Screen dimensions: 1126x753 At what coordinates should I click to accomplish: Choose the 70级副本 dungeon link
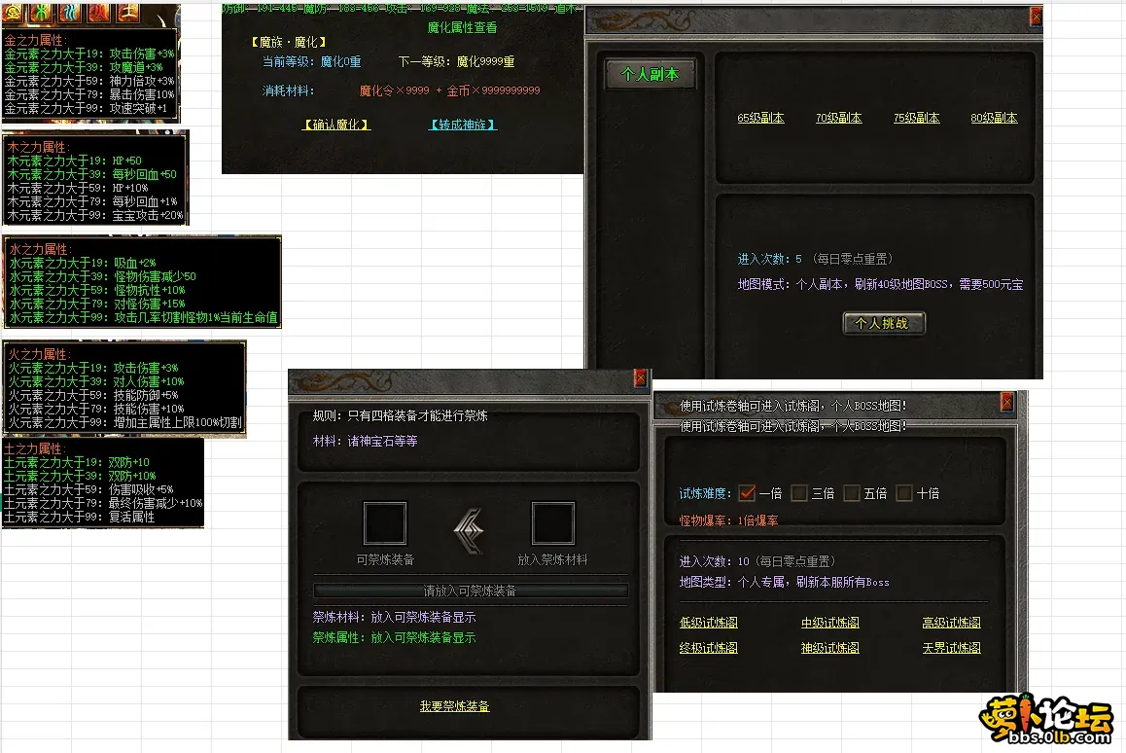tap(839, 118)
